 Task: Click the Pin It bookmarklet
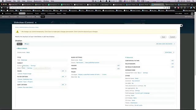coord(126,10)
